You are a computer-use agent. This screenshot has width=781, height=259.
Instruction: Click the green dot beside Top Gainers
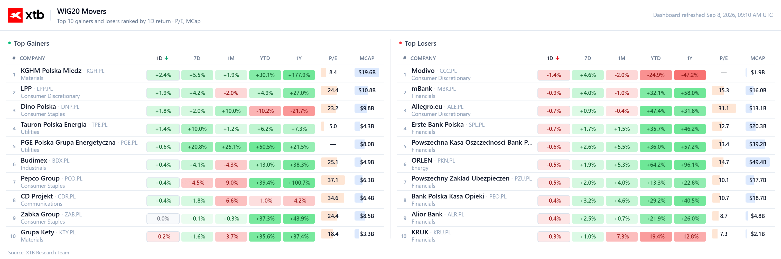pos(10,43)
